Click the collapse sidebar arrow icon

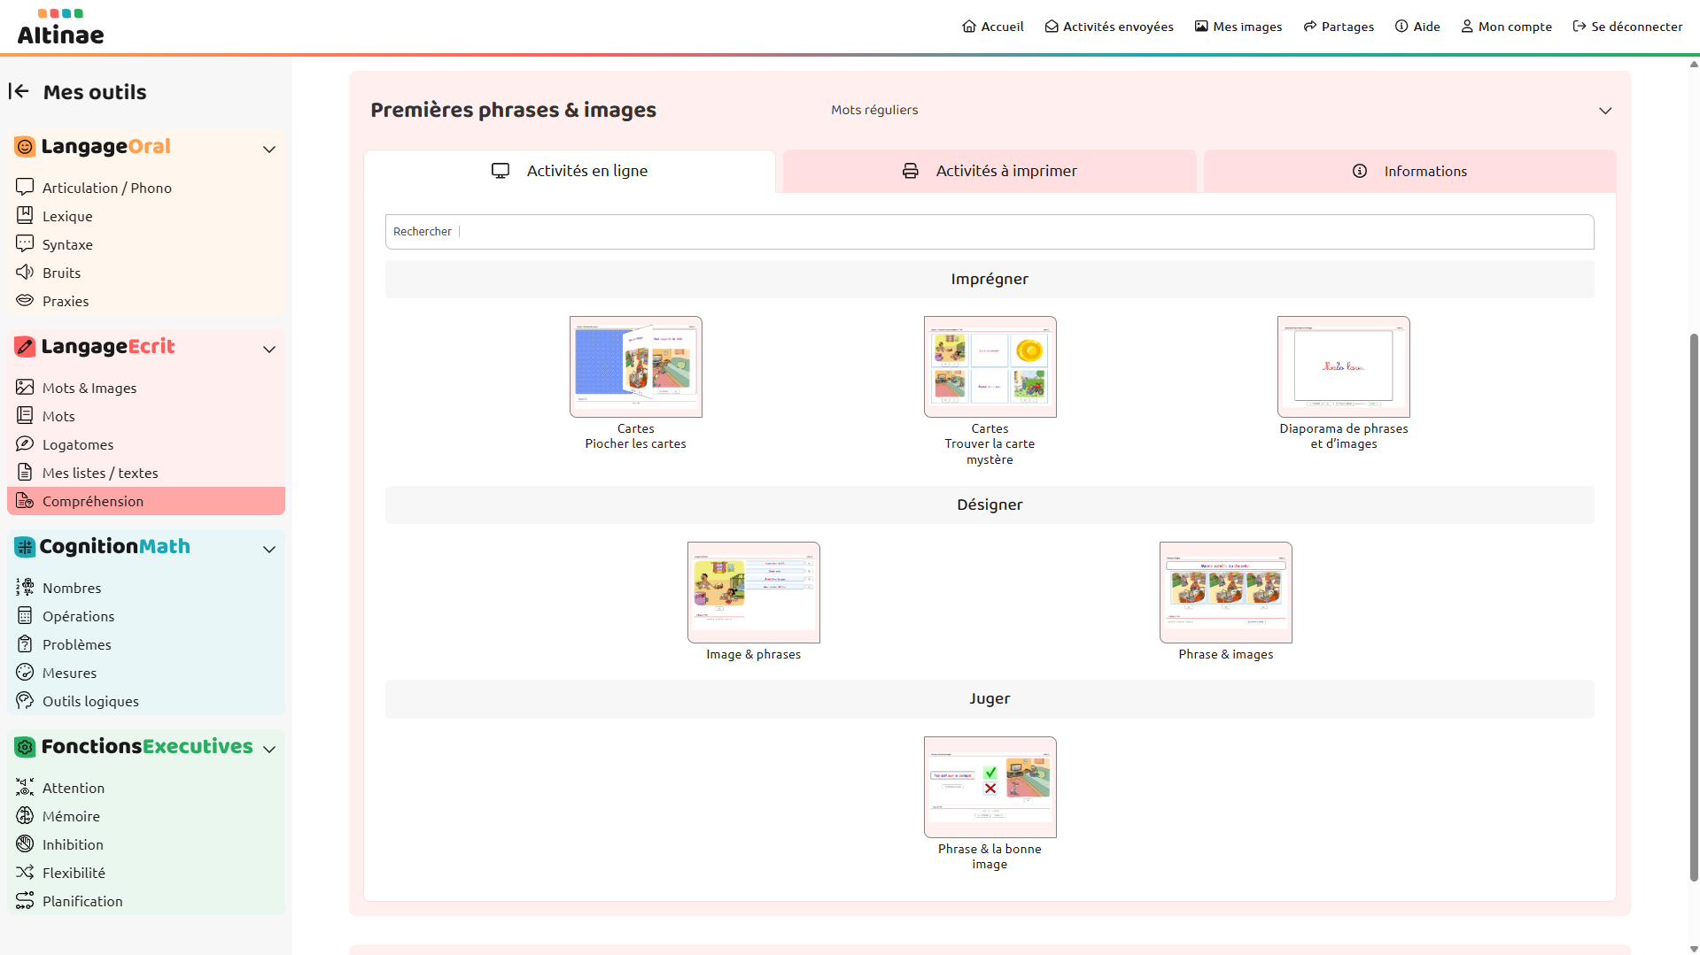pos(19,91)
